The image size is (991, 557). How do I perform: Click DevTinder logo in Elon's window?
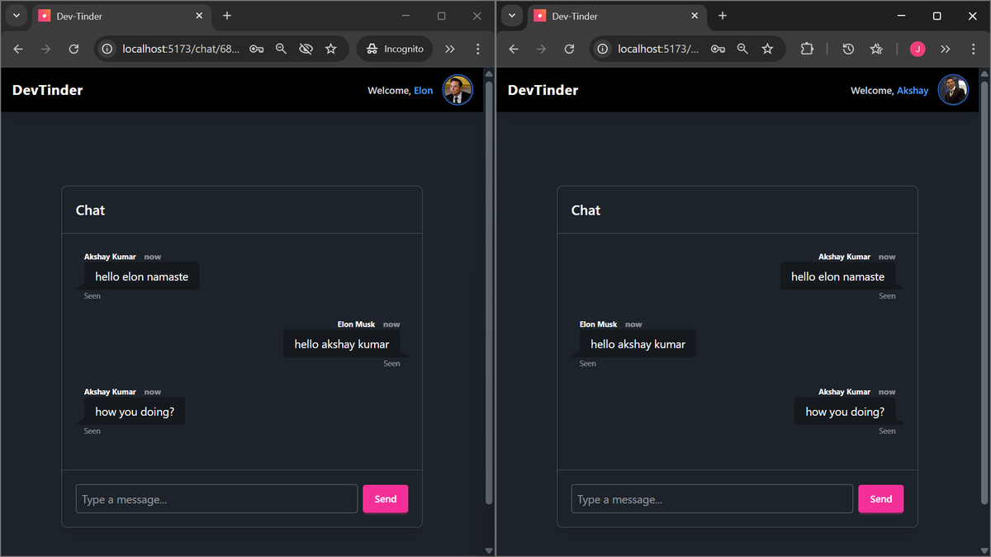tap(48, 90)
